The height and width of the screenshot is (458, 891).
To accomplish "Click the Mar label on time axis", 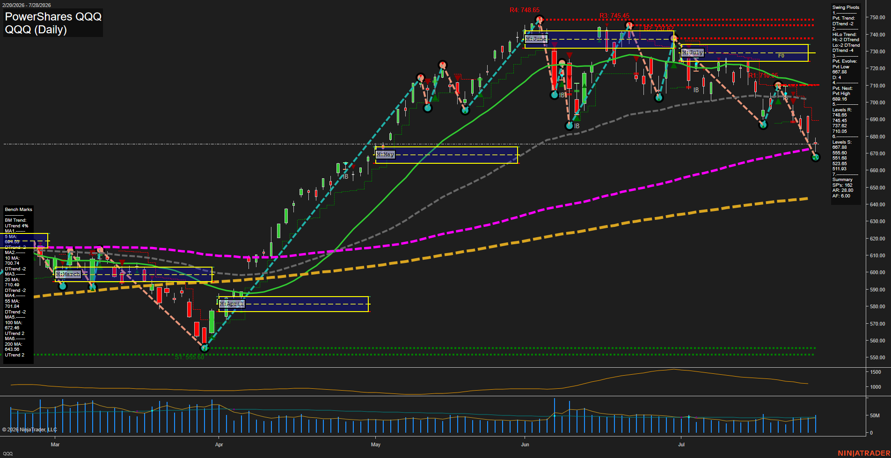I will point(55,444).
